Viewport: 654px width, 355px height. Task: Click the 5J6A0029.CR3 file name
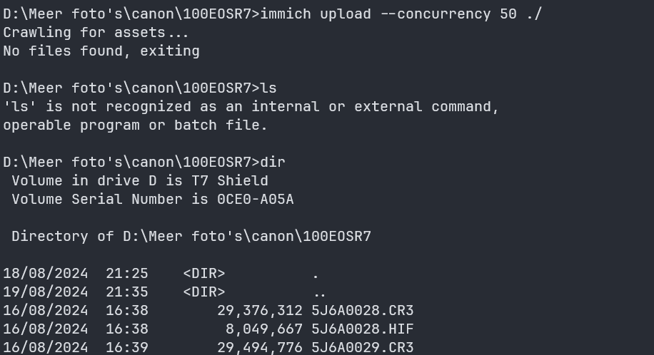pyautogui.click(x=363, y=347)
